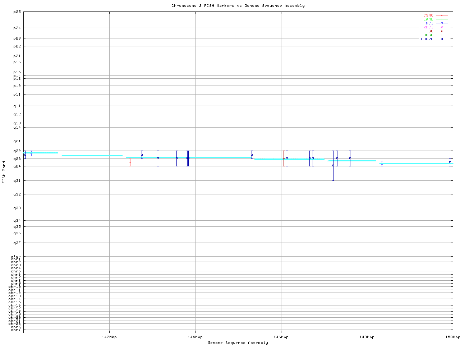Viewport: 460px width, 345px height.
Task: Click the FHCRC legend square marker
Action: [x=442, y=39]
